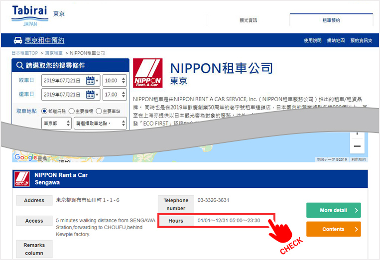Click the telephone number 03-3326-3631
This screenshot has width=380, height=260.
point(213,200)
